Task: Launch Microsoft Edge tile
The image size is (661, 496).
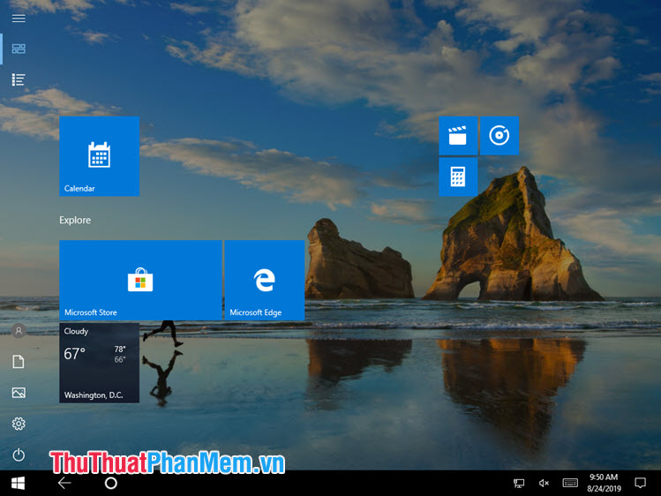Action: (x=265, y=281)
